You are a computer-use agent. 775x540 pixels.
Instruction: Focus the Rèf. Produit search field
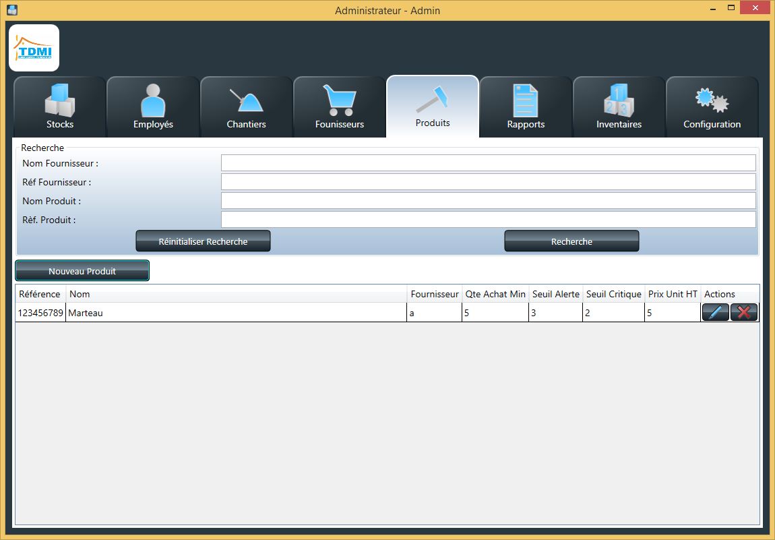(x=489, y=219)
